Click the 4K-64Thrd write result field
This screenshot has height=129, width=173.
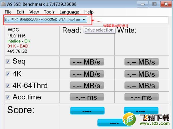[x=142, y=85]
